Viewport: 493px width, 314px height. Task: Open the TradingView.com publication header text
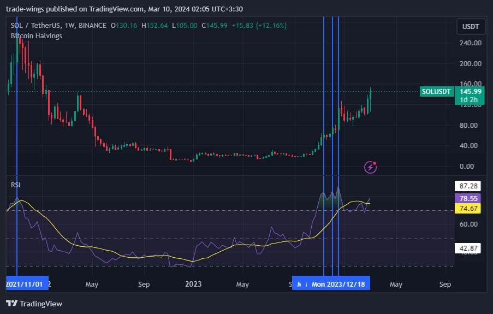[x=124, y=9]
